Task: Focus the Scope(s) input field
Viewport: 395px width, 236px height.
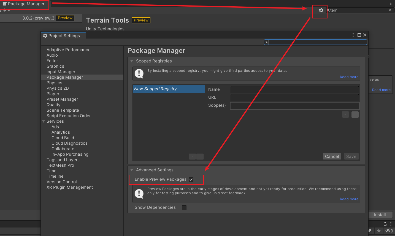Action: click(295, 106)
